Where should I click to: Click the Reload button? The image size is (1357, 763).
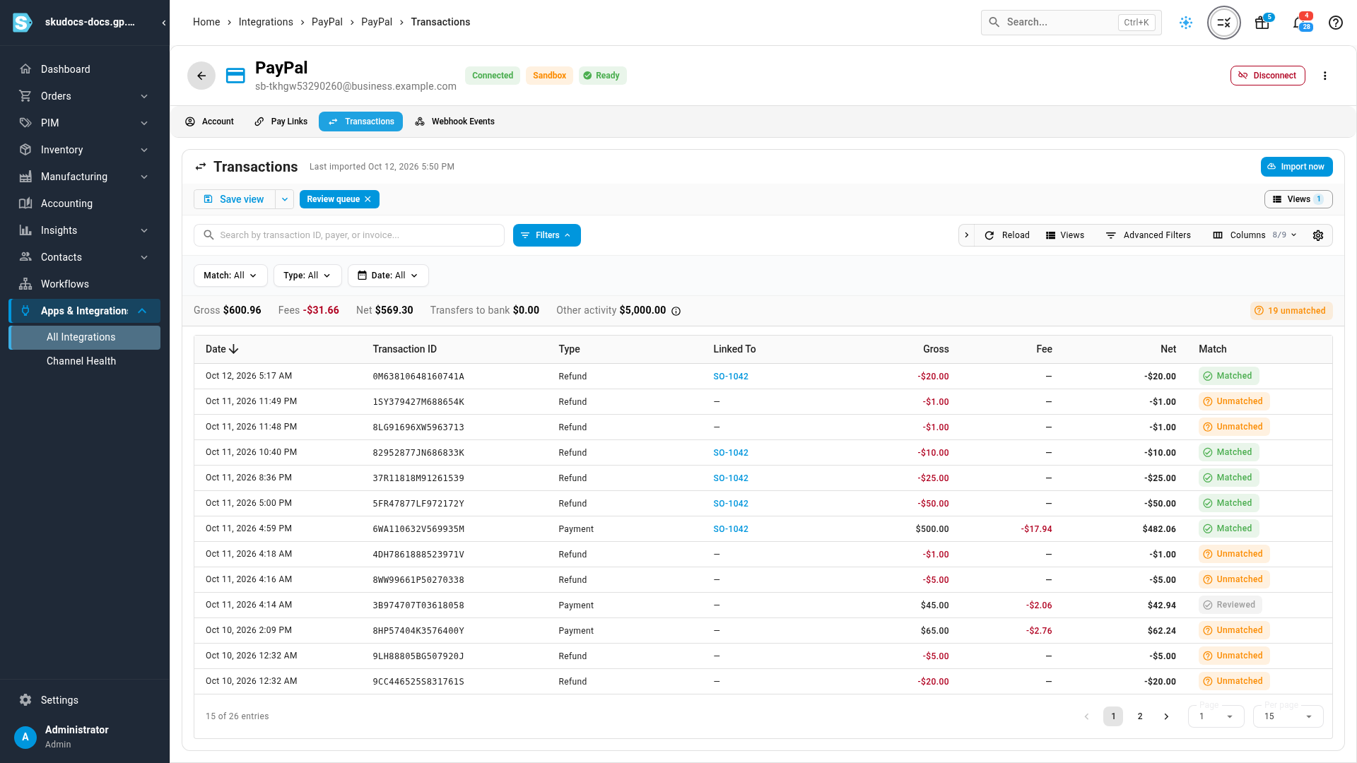(x=1007, y=235)
